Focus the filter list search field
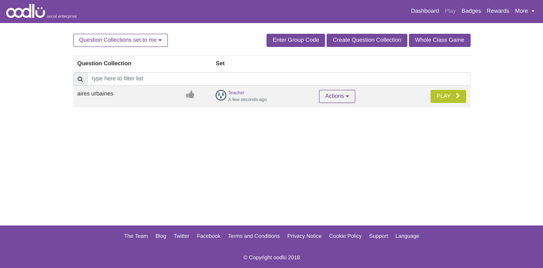 click(278, 79)
